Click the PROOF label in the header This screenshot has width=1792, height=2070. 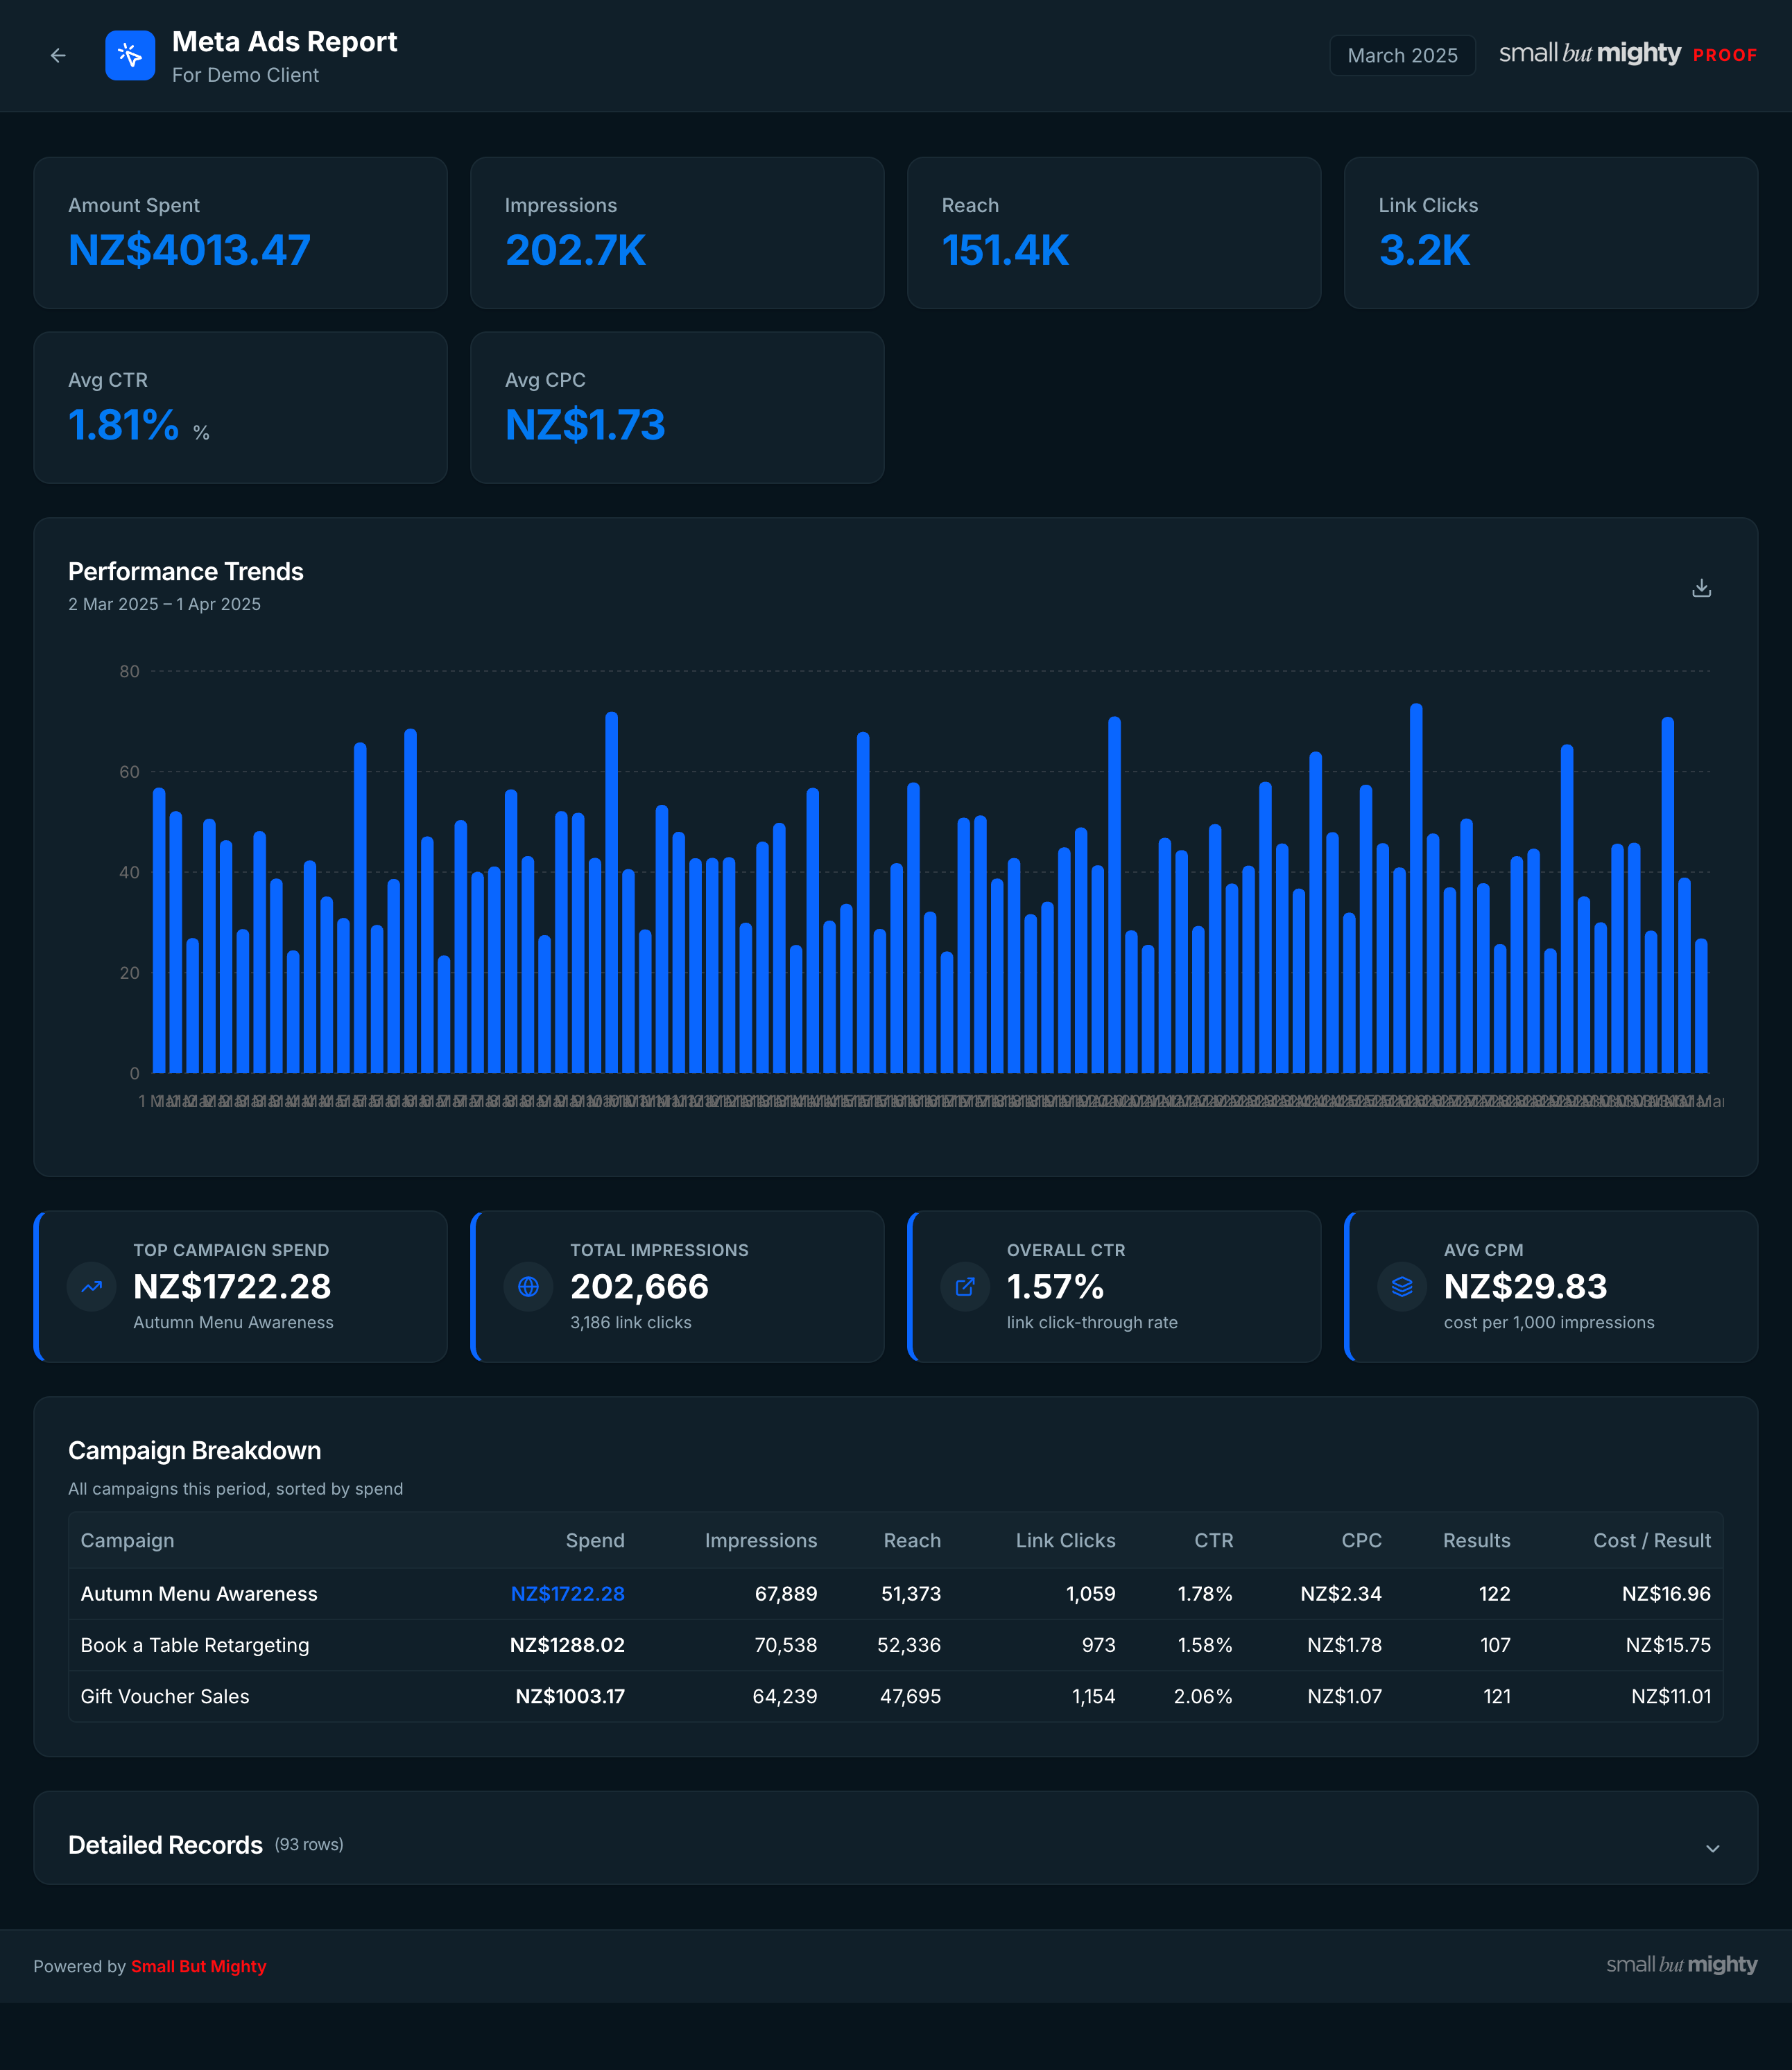[1725, 56]
